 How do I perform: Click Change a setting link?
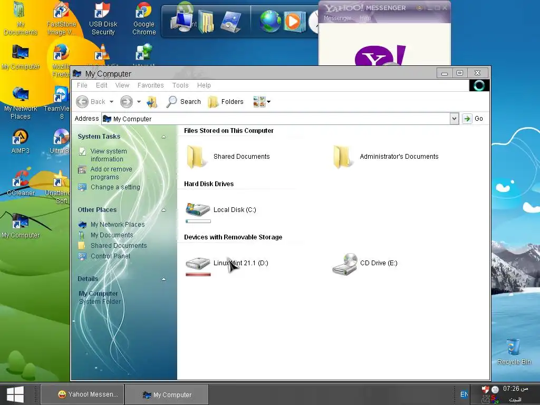(x=115, y=187)
